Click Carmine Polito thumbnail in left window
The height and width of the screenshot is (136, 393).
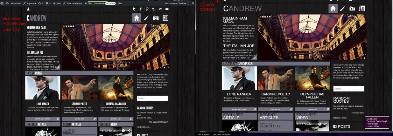[79, 88]
